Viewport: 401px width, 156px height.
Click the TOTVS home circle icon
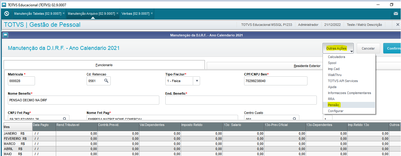[7, 14]
